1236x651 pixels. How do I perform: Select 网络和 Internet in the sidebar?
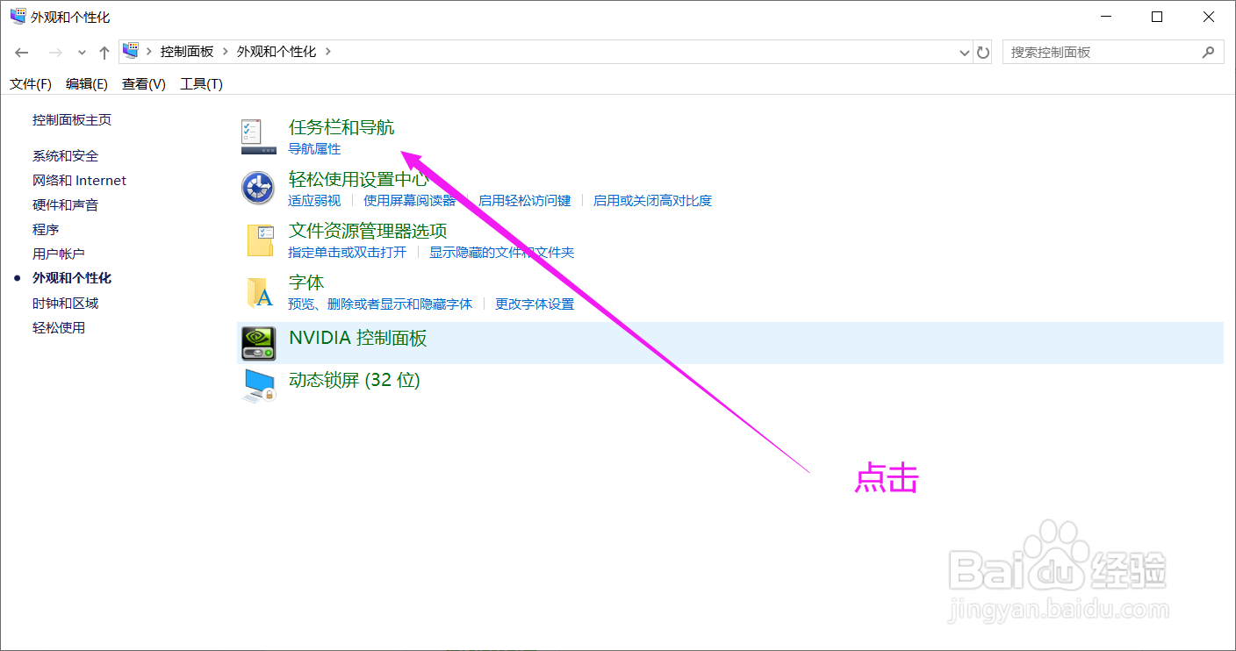[80, 181]
